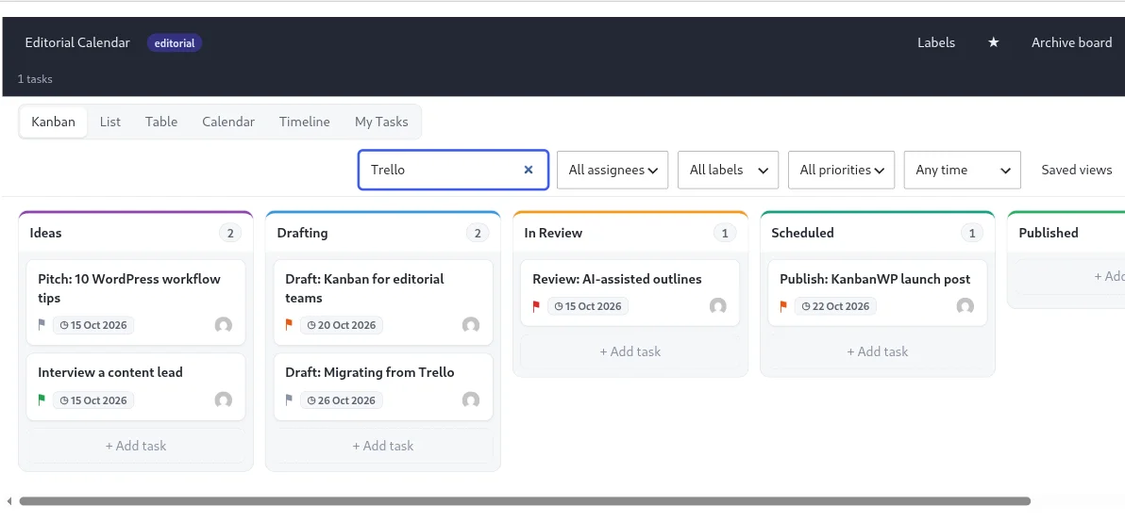This screenshot has width=1125, height=522.
Task: Click the grey flag on Draft: Migrating from Trello
Action: point(289,400)
